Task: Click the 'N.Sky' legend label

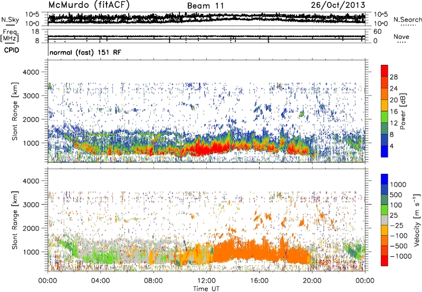Action: [10, 20]
